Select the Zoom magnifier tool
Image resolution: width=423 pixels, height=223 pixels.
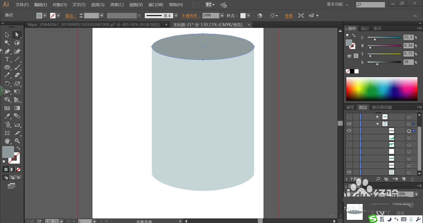(17, 141)
